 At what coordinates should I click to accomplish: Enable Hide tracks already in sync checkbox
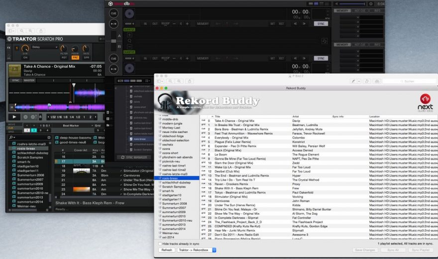point(160,244)
